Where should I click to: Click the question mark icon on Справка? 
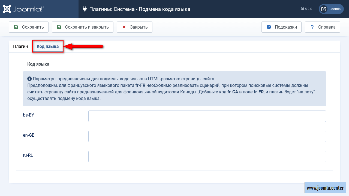(312, 27)
